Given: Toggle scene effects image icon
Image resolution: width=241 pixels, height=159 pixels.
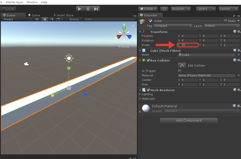Looking at the screenshot, I should coord(58,19).
